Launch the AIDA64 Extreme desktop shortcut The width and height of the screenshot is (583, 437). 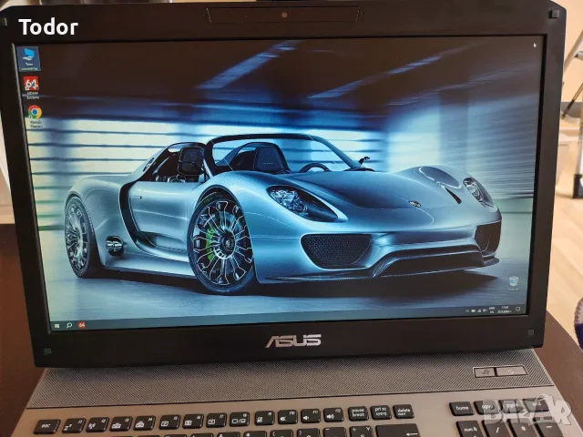32,87
